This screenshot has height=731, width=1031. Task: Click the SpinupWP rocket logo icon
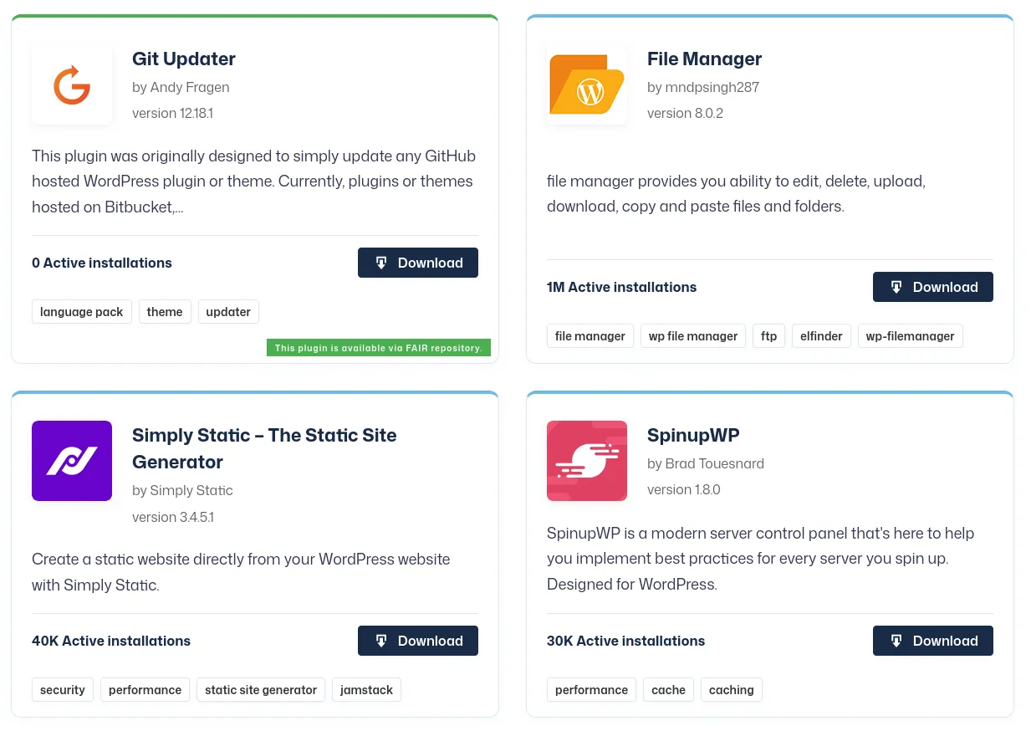point(587,461)
